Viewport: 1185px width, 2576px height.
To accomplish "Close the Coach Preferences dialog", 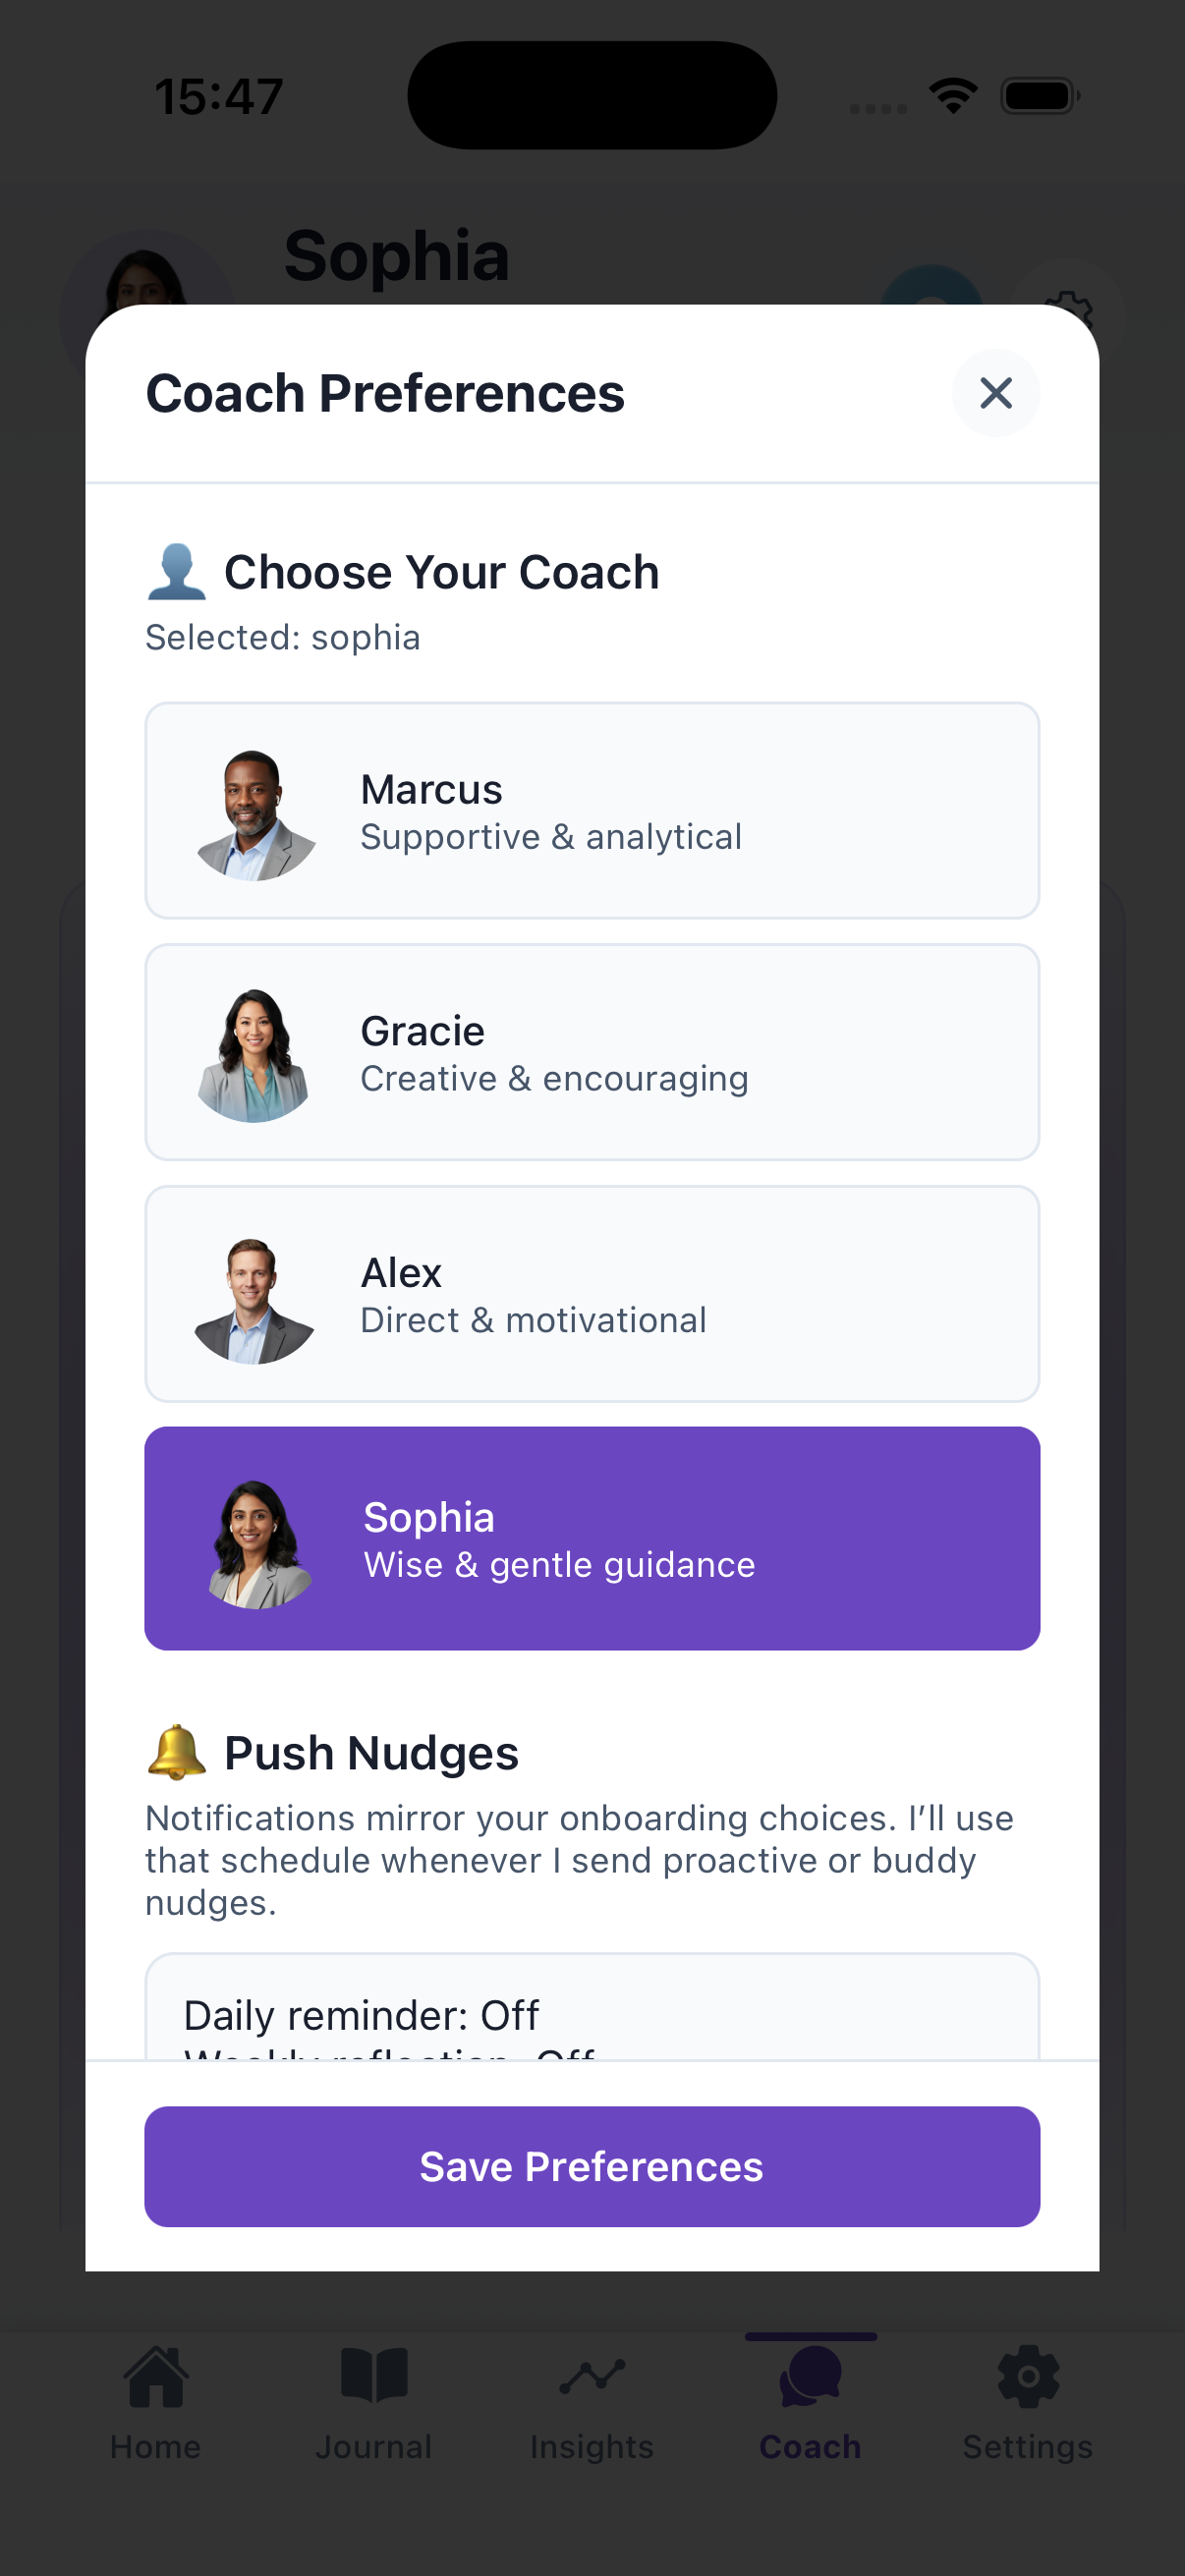I will click(x=995, y=393).
